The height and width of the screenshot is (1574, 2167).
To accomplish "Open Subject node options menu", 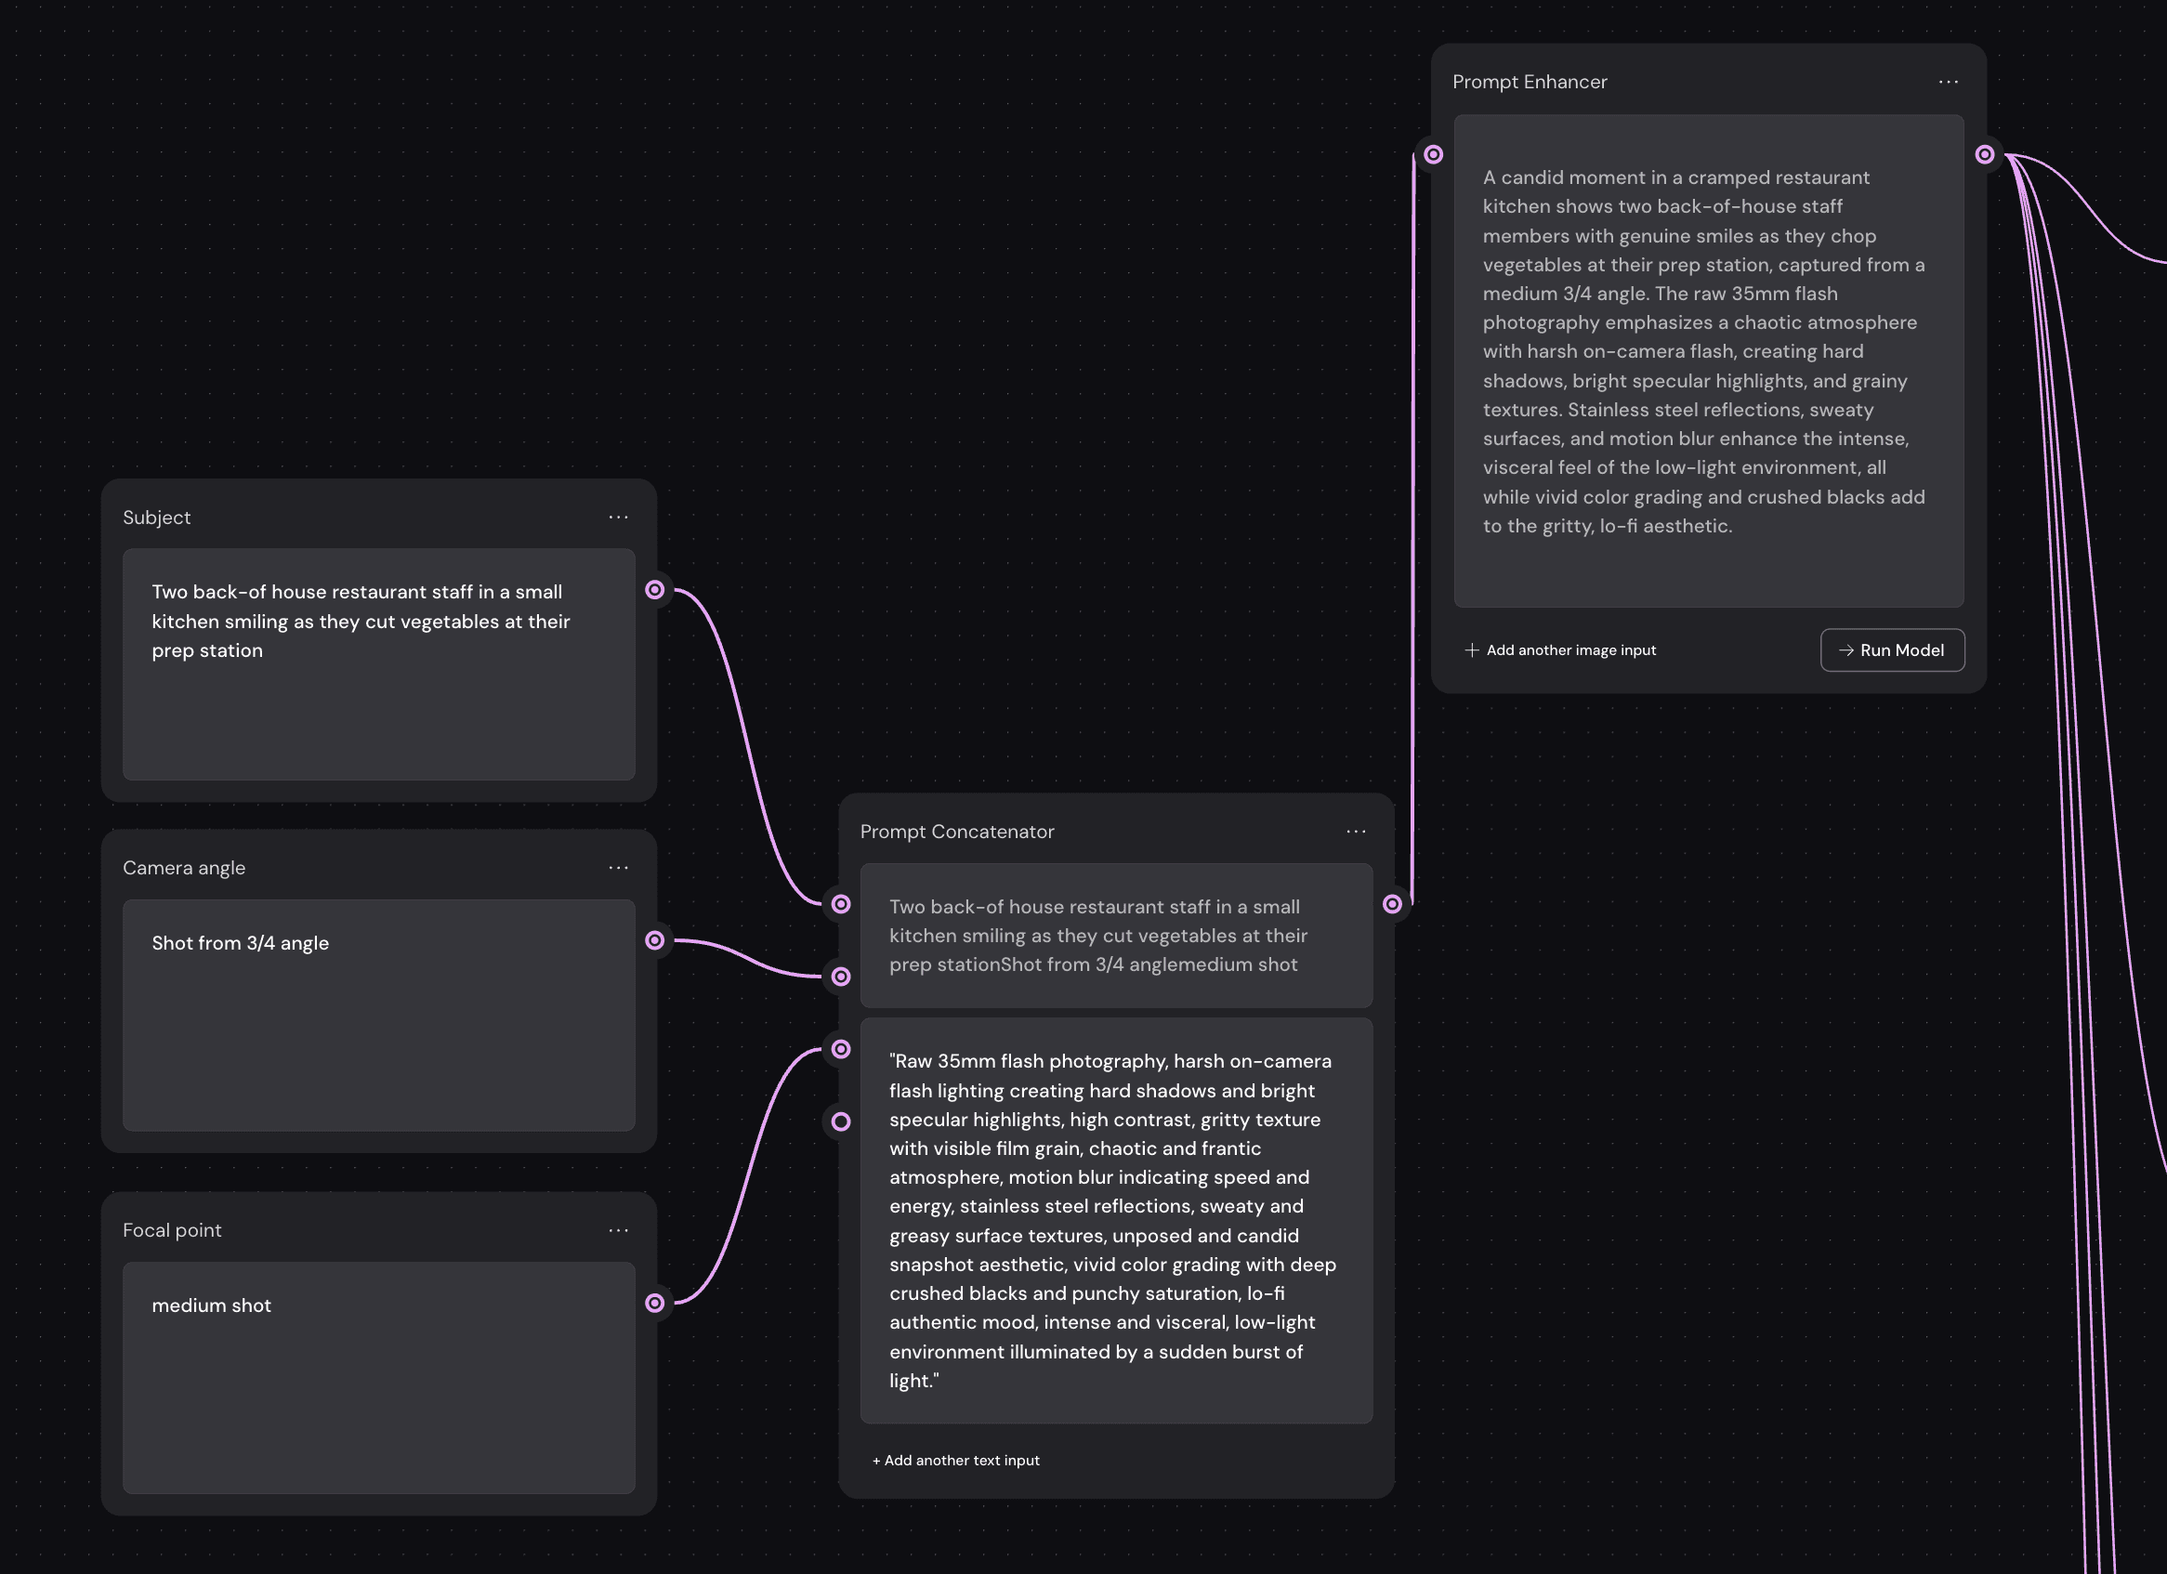I will [618, 517].
